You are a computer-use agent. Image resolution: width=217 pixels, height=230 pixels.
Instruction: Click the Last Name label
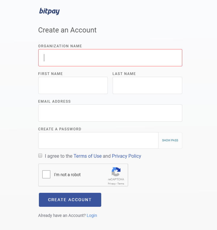point(124,73)
